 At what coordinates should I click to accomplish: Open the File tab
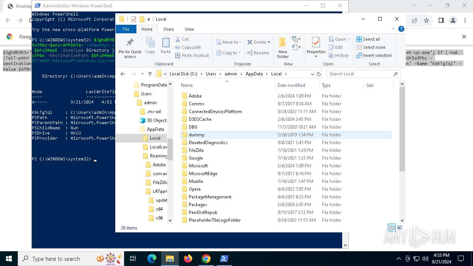point(126,29)
